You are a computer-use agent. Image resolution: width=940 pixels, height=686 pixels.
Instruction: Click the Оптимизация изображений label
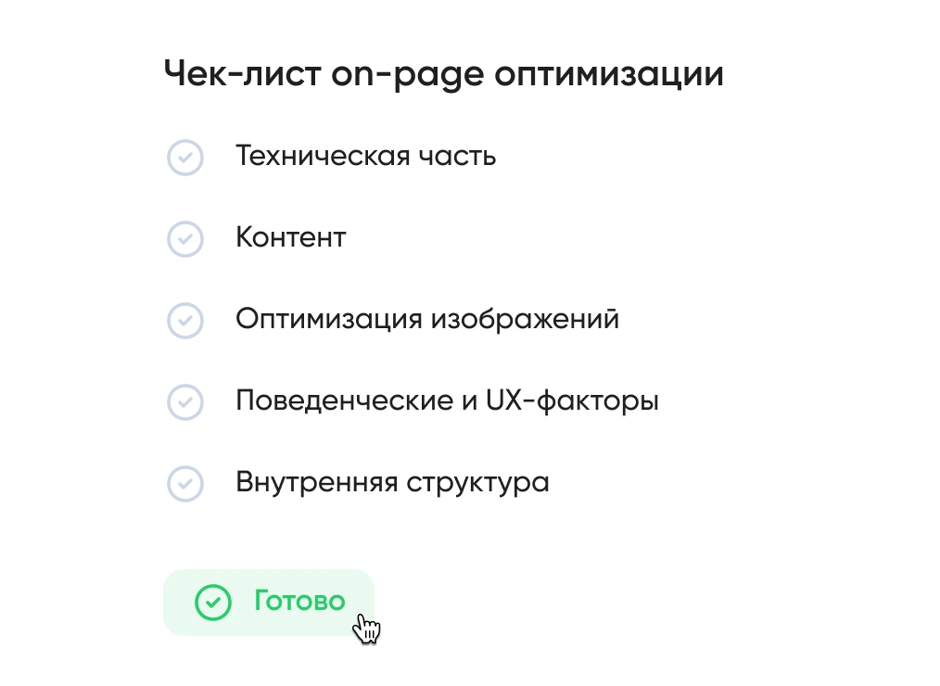[x=426, y=319]
